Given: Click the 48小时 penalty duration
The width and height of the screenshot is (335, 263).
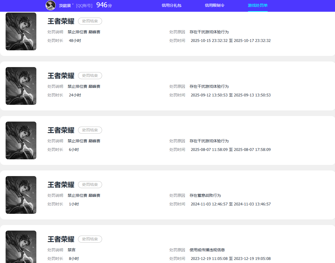Looking at the screenshot, I should (75, 41).
